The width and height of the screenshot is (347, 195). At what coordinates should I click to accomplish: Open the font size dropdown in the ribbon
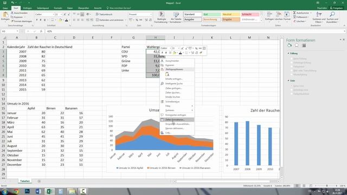(61, 15)
